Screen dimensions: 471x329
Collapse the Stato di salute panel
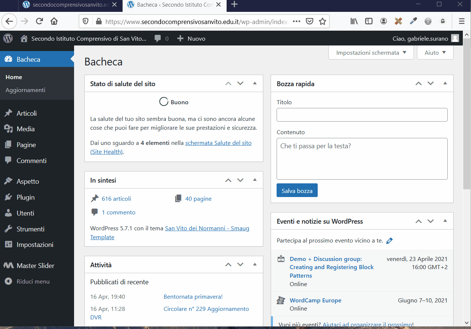pyautogui.click(x=255, y=84)
